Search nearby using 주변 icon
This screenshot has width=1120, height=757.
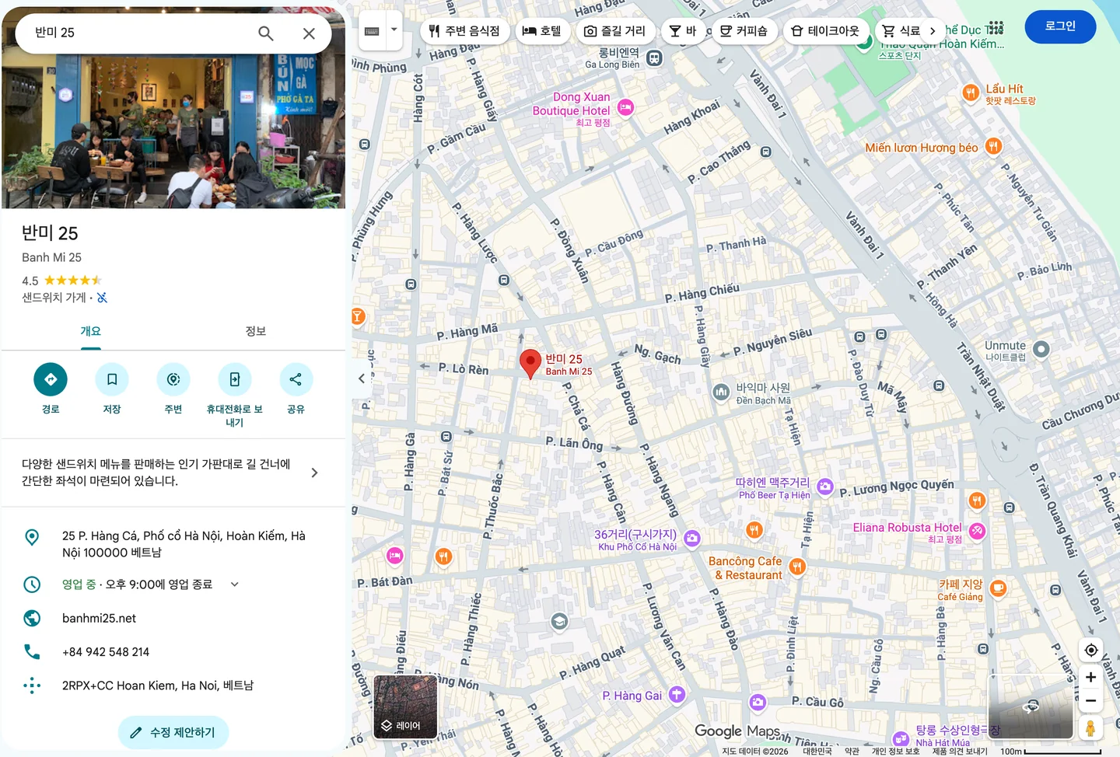click(x=173, y=379)
